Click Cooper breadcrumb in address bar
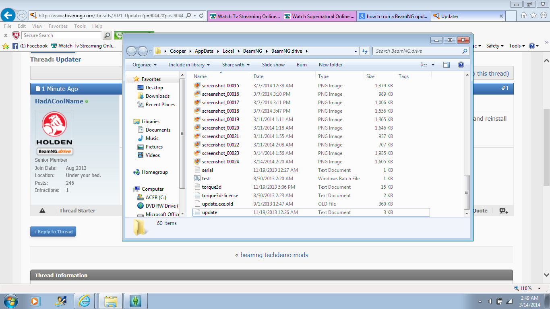Viewport: 550px width, 309px height. [x=178, y=51]
